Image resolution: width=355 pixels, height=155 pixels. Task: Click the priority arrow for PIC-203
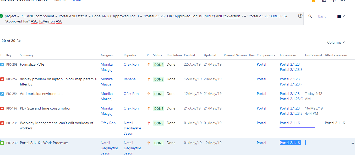tap(149, 65)
